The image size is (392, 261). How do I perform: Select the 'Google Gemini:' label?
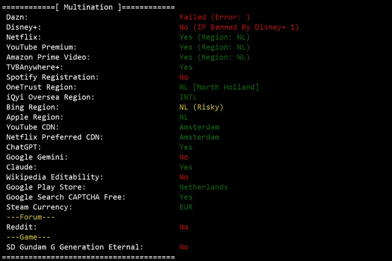37,157
